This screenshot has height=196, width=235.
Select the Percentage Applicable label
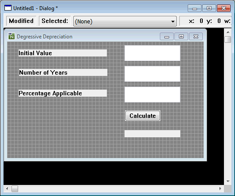click(62, 93)
